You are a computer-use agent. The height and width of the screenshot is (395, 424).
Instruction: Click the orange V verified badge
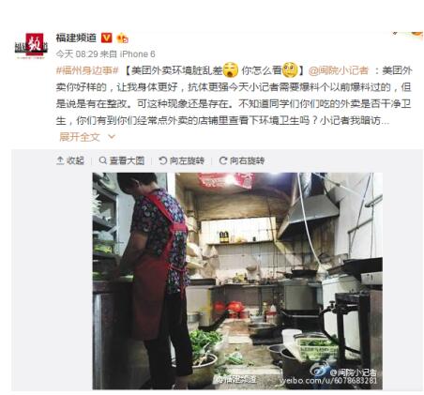point(106,38)
